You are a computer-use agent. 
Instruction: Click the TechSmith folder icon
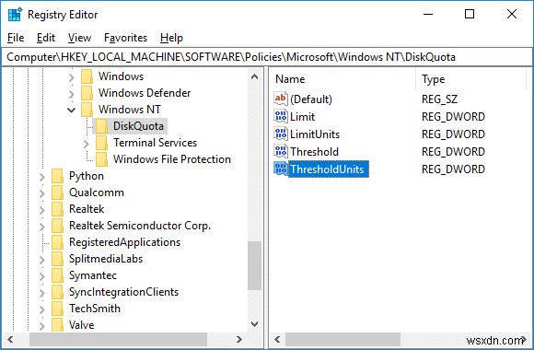(58, 309)
